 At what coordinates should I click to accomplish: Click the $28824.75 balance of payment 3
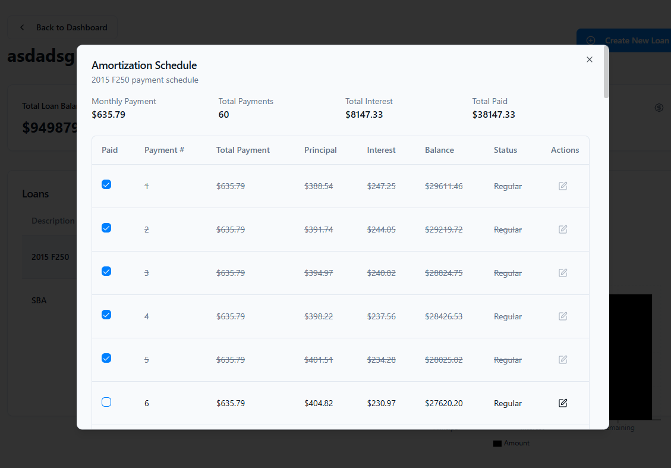pyautogui.click(x=444, y=273)
